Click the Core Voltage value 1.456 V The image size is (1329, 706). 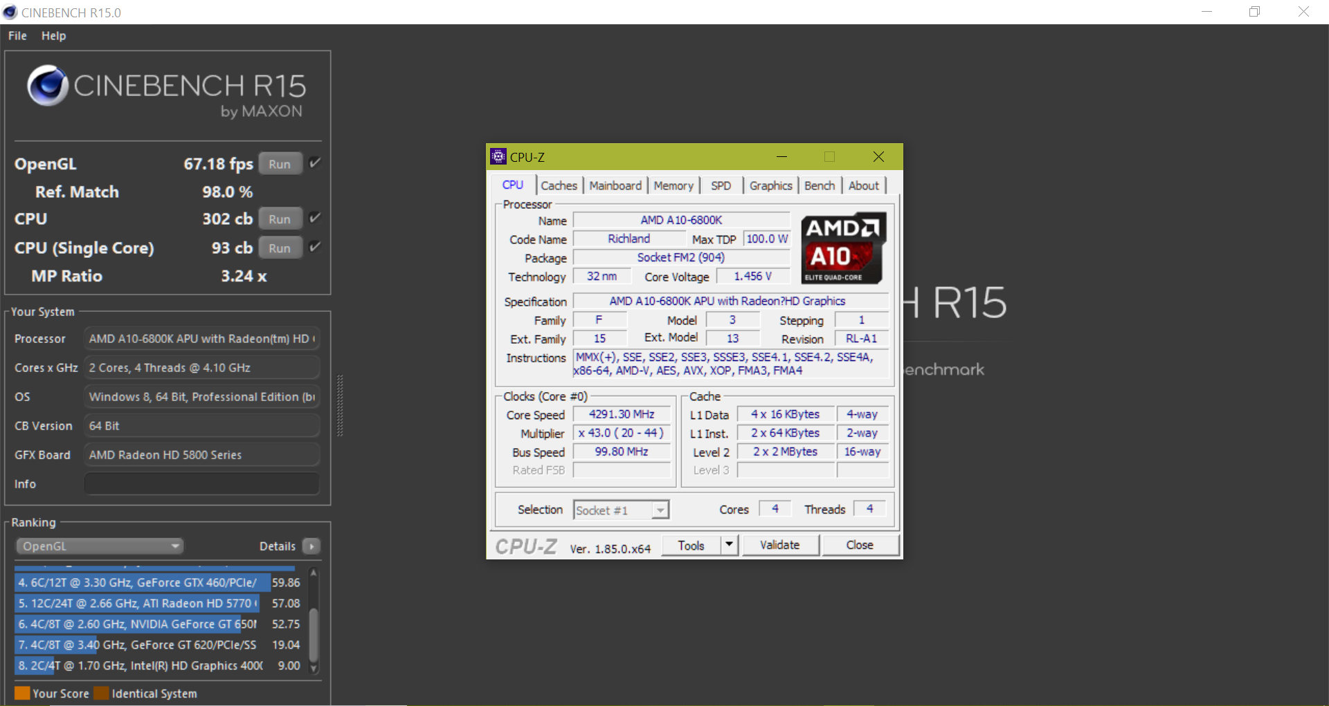click(x=753, y=276)
